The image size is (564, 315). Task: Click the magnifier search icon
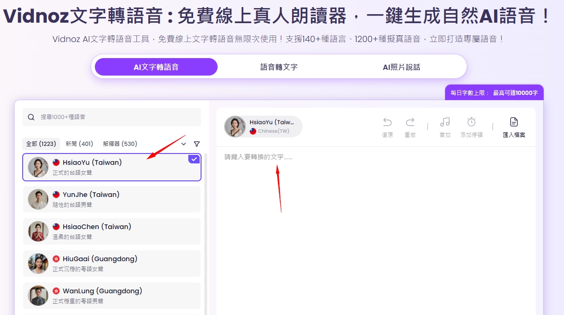coord(31,117)
